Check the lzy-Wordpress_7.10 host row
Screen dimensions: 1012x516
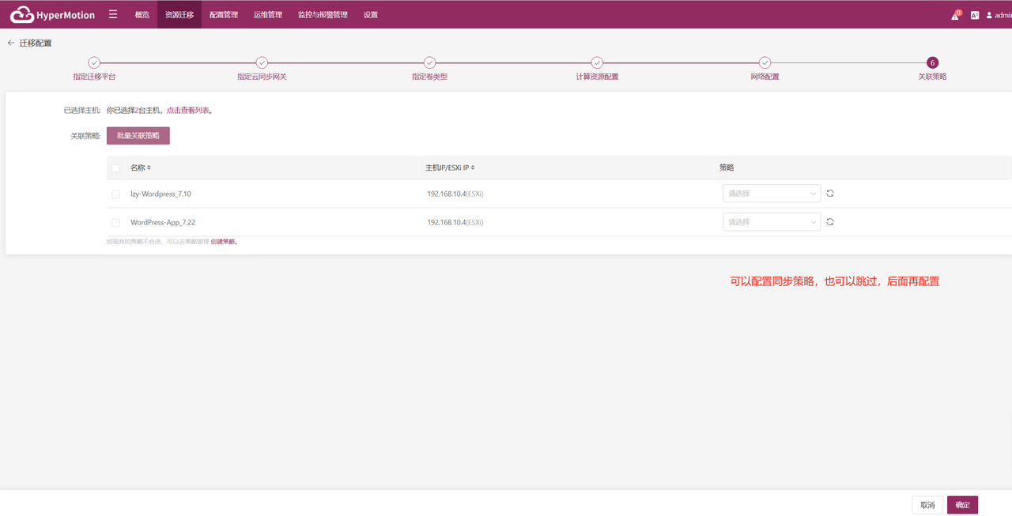[116, 194]
